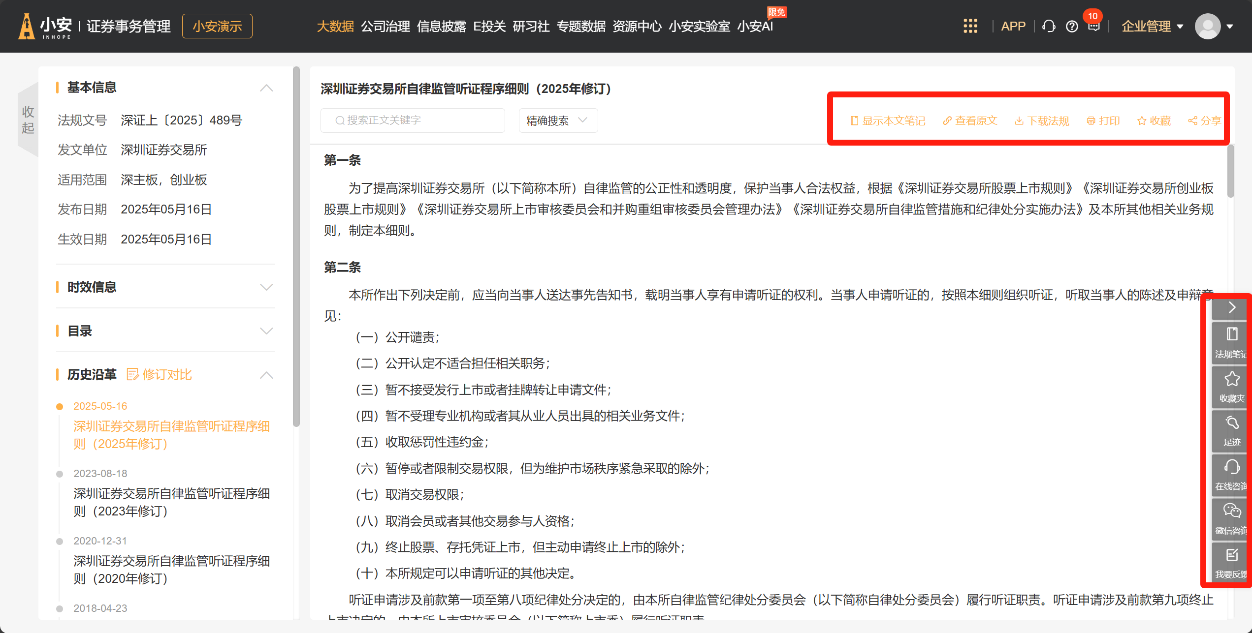This screenshot has height=633, width=1252.
Task: Click the 第二条 heading
Action: click(343, 268)
